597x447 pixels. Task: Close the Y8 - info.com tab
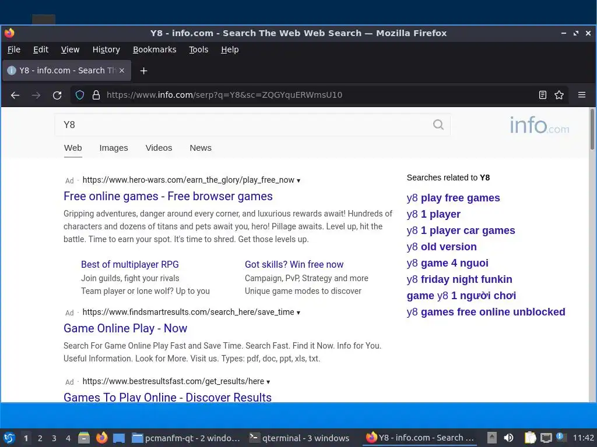point(122,70)
